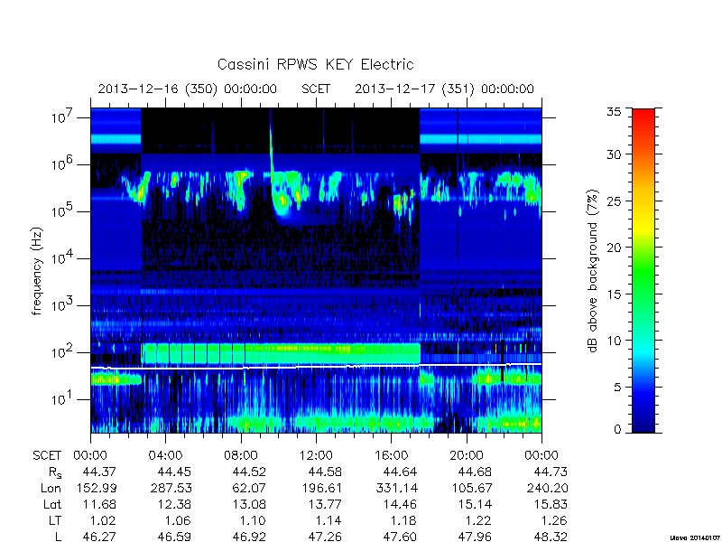
Task: Click the 04:00 time tick label
Action: 165,455
